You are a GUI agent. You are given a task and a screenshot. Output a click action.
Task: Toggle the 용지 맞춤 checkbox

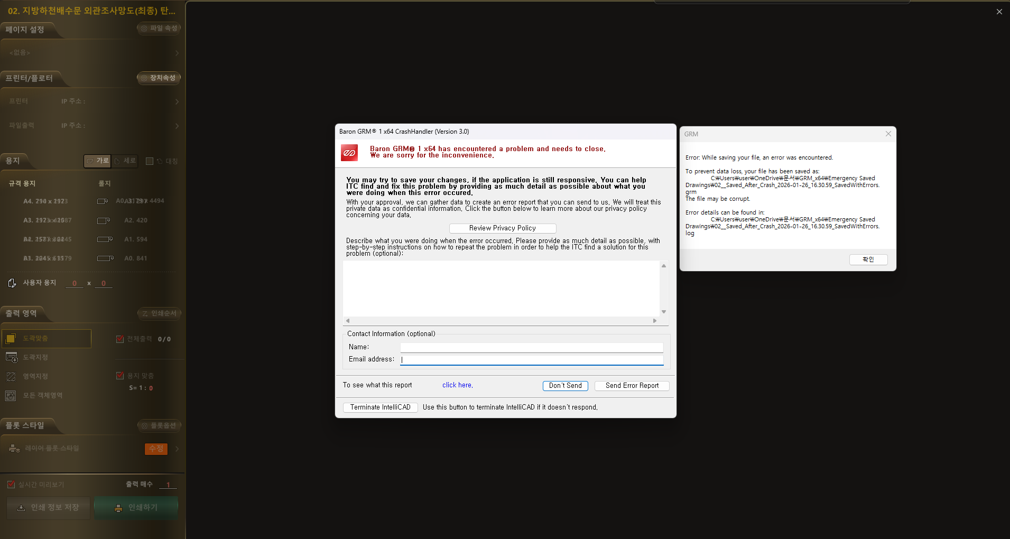click(120, 376)
